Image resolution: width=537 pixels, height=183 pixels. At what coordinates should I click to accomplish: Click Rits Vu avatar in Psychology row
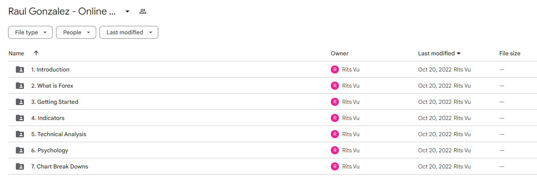click(335, 150)
